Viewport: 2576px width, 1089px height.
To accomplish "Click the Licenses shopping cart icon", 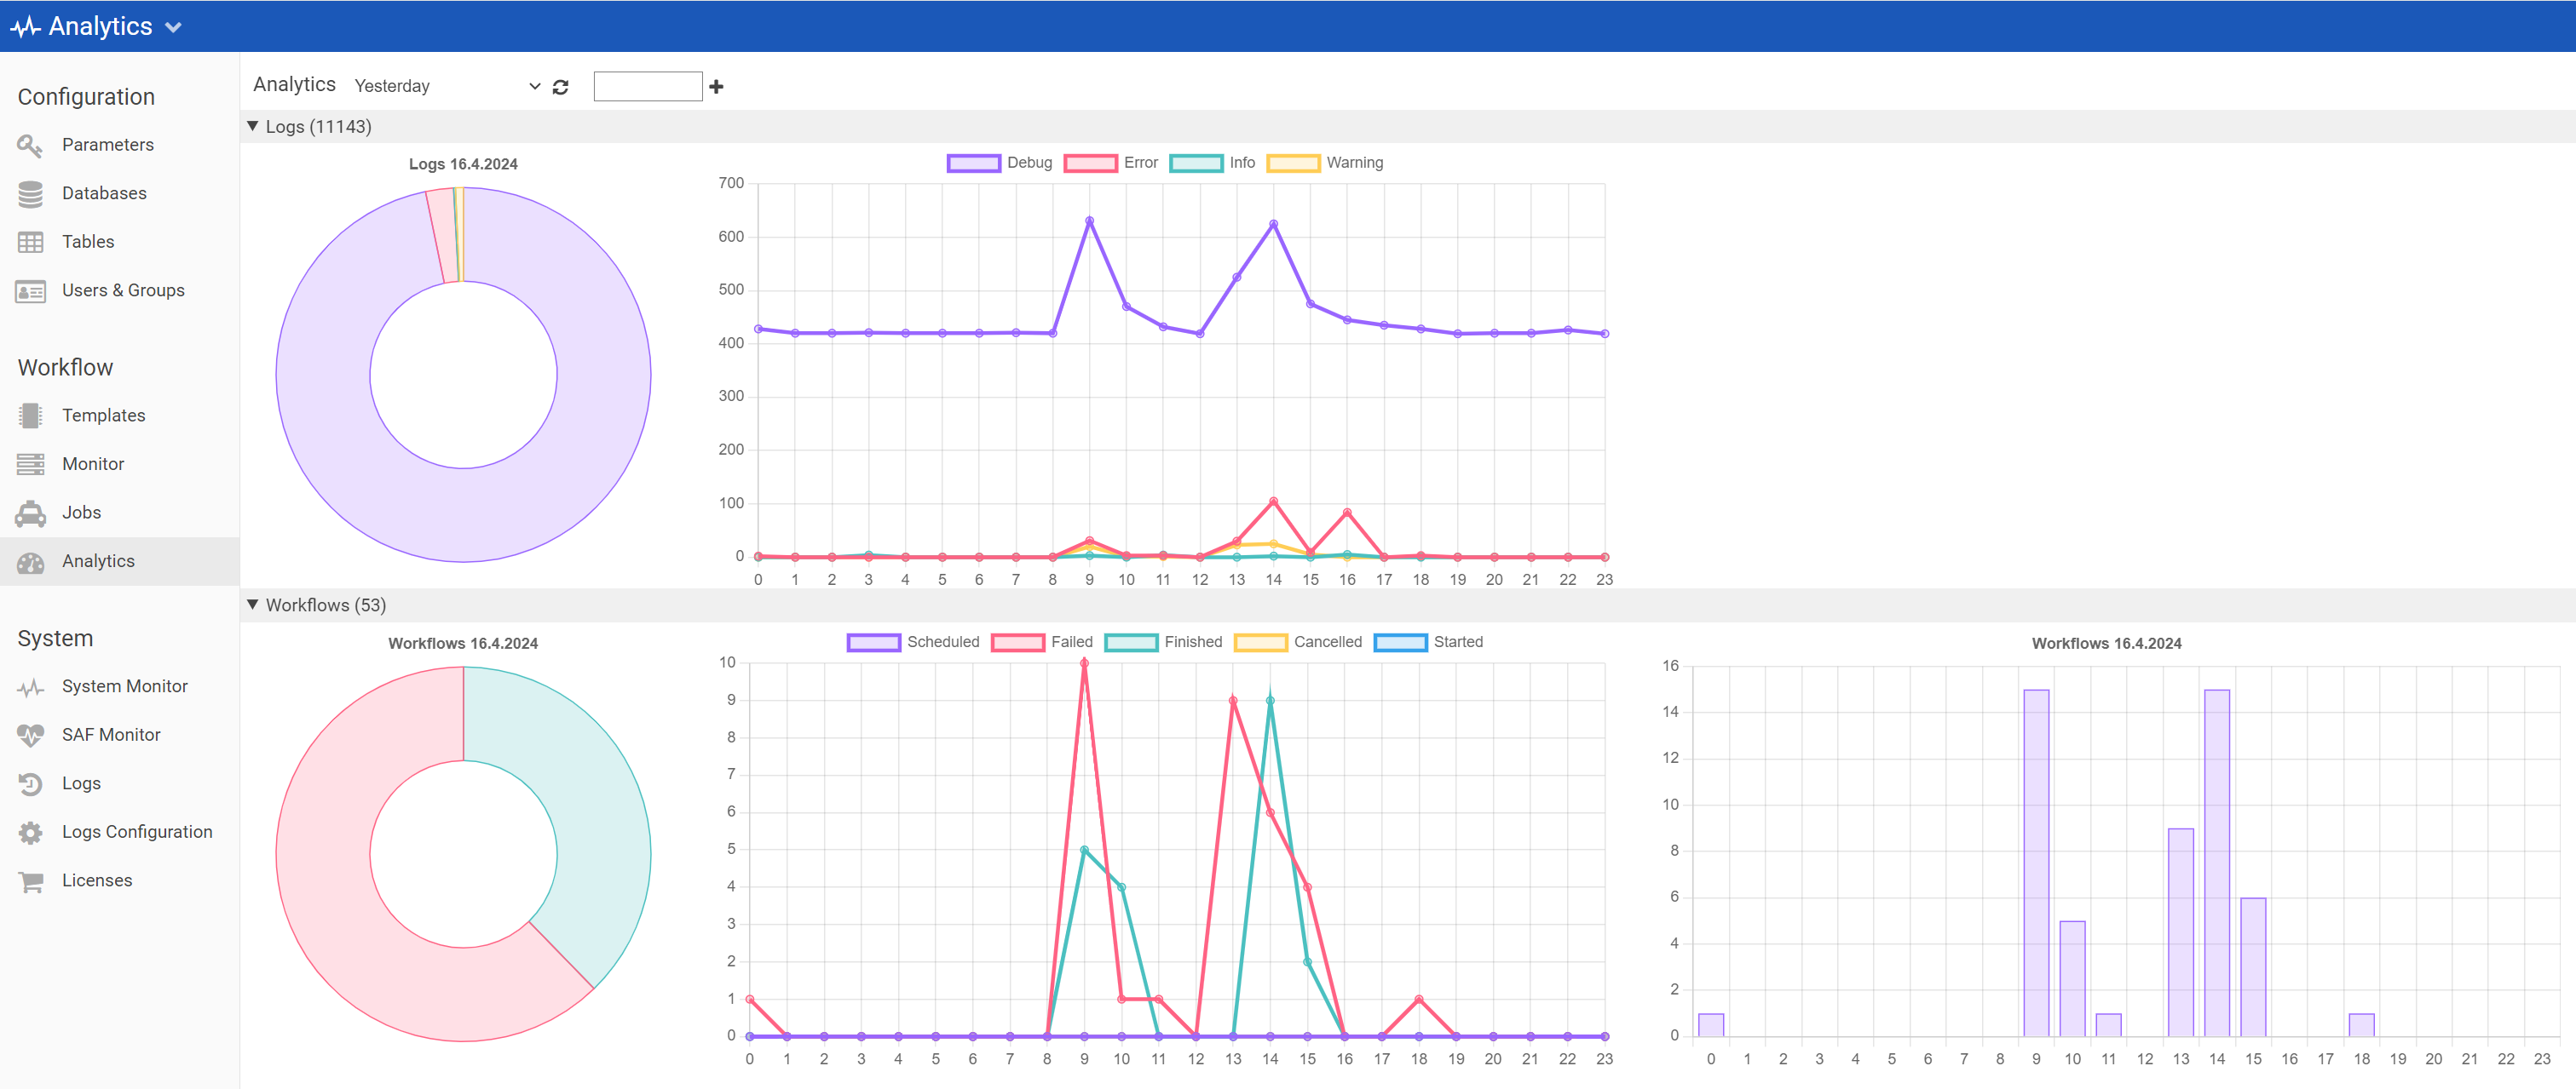I will tap(30, 881).
